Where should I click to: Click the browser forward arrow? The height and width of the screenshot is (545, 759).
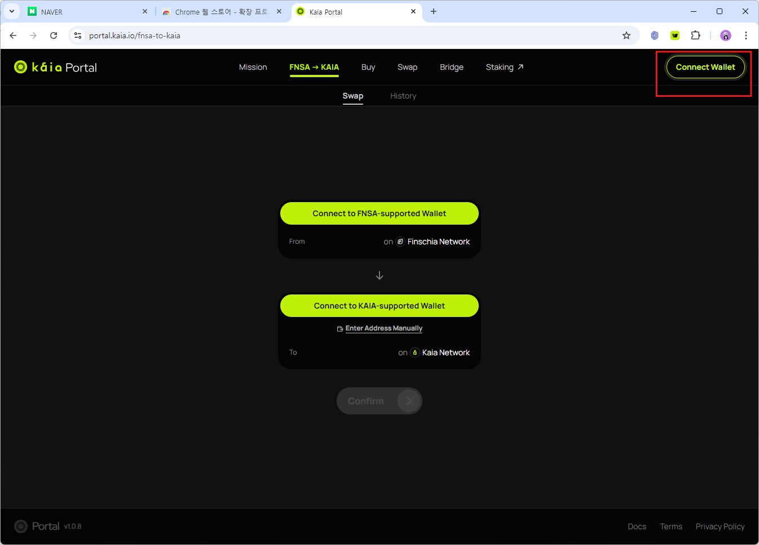tap(33, 35)
